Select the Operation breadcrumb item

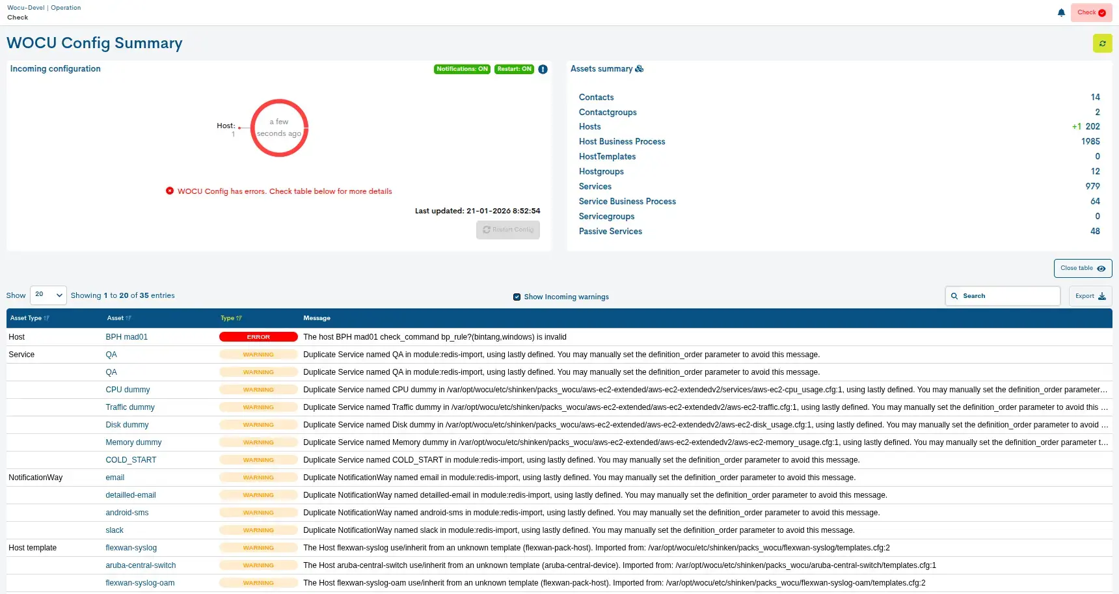point(66,7)
